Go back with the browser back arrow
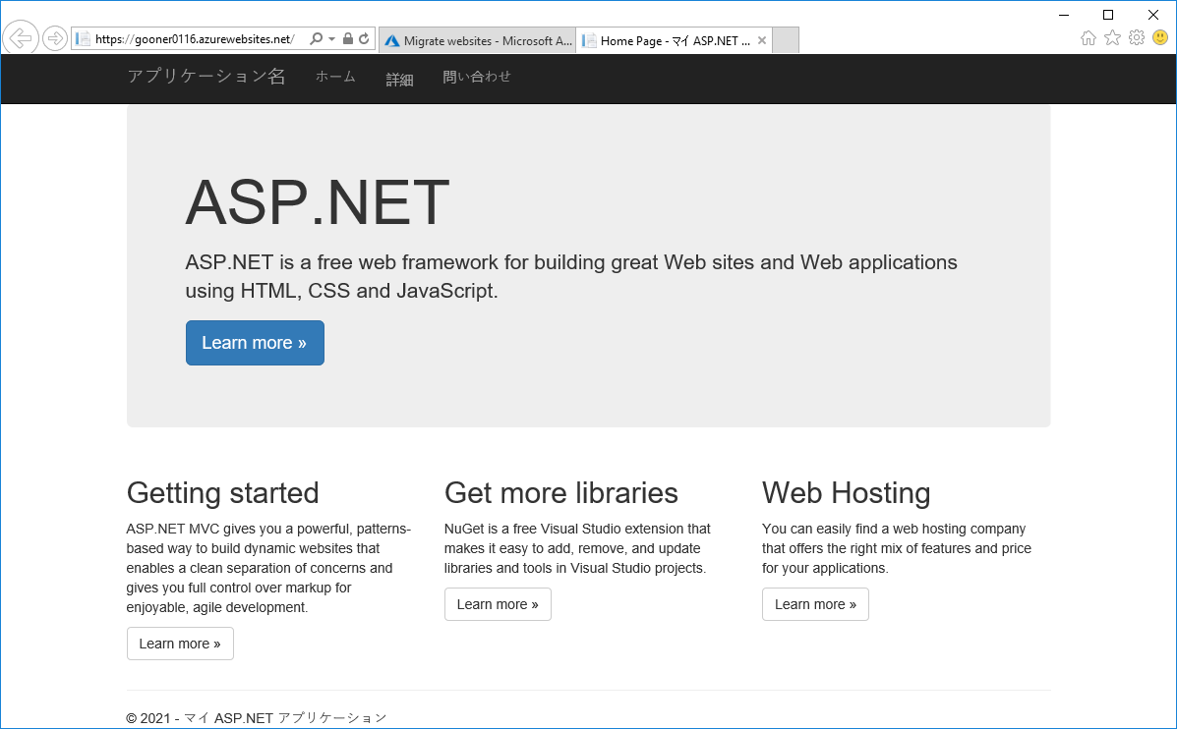The width and height of the screenshot is (1177, 729). [21, 37]
